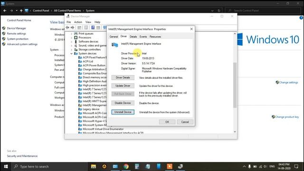304x171 pixels.
Task: Open Google Chrome from the taskbar
Action: [126, 166]
